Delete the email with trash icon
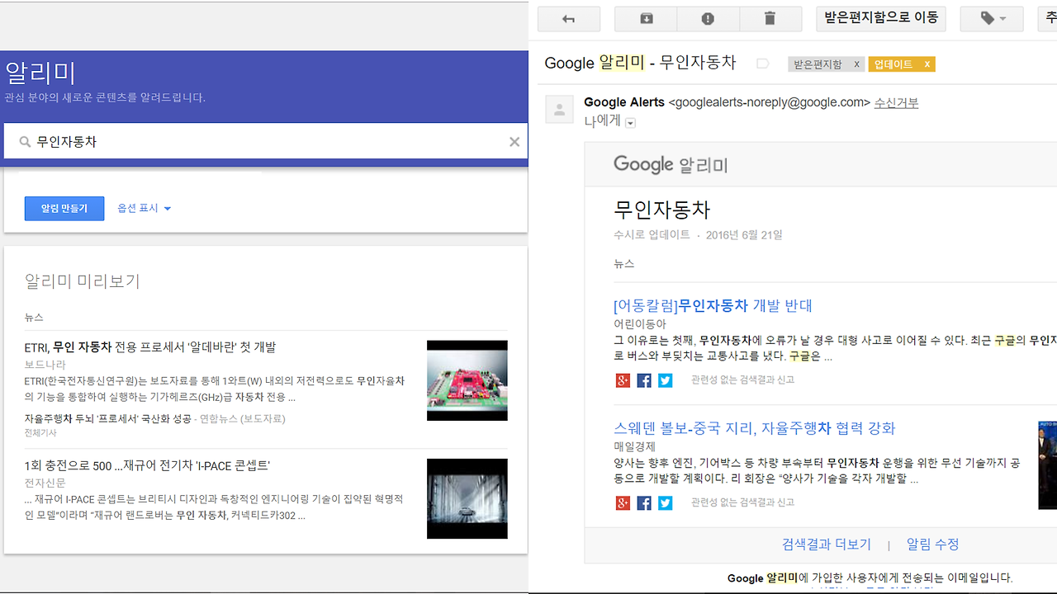 (x=770, y=18)
